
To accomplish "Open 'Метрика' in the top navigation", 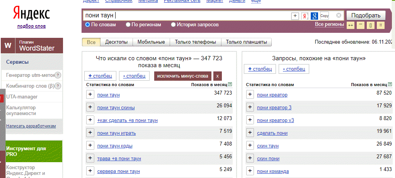I will tap(148, 1).
